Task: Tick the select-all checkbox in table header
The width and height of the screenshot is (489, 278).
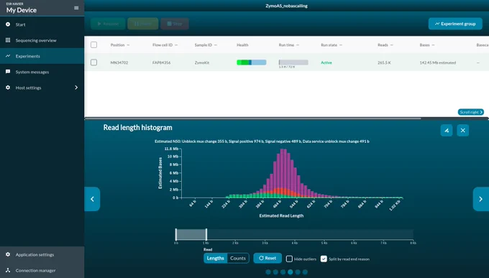Action: coord(94,45)
